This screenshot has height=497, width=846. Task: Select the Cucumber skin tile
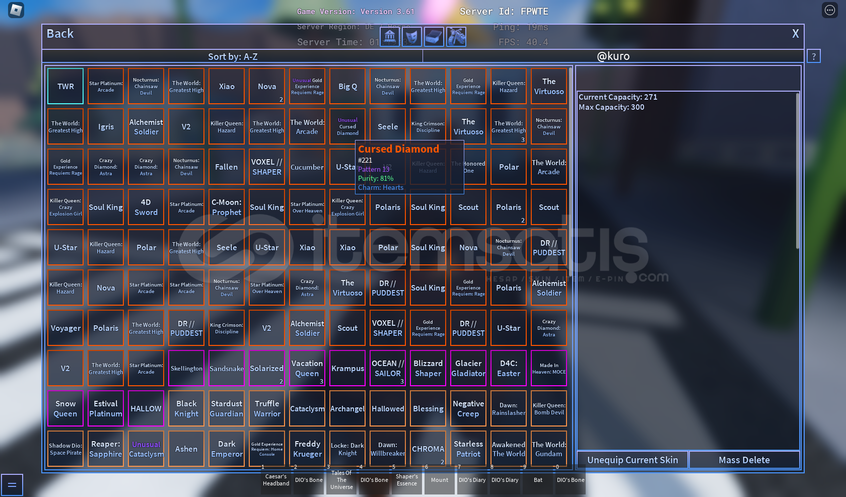click(307, 167)
